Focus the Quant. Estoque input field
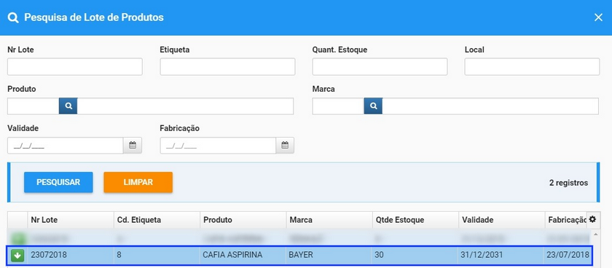Screen dimensions: 612x268 pyautogui.click(x=380, y=67)
